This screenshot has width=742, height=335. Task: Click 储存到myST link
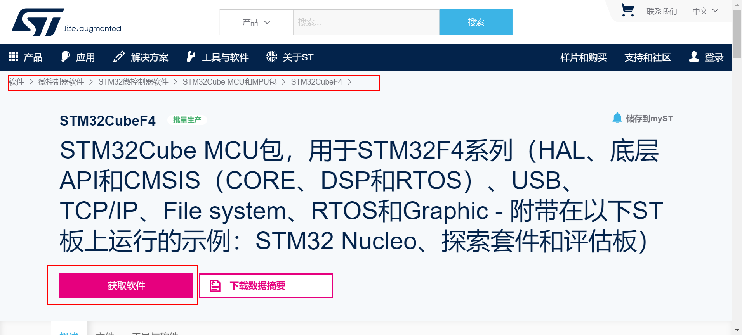pyautogui.click(x=649, y=118)
